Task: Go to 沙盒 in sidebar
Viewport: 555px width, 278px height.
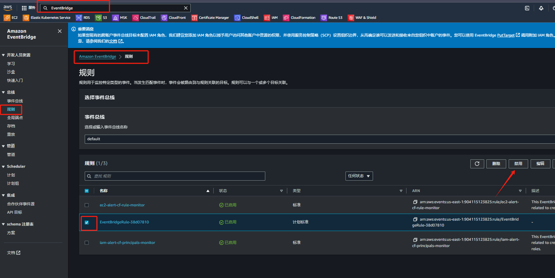Action: point(11,72)
